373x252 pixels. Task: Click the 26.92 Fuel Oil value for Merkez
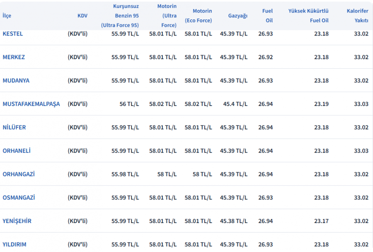[265, 57]
